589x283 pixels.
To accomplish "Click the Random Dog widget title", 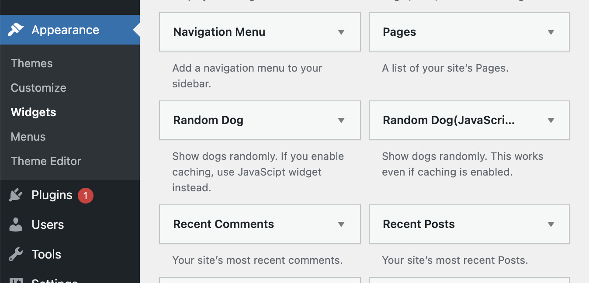I will [208, 120].
